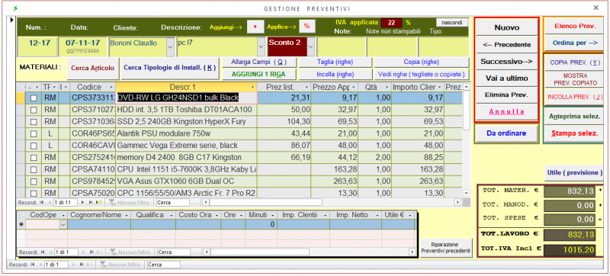
Task: Click the new-row asterisk selector in labor grid
Action: tap(21, 224)
